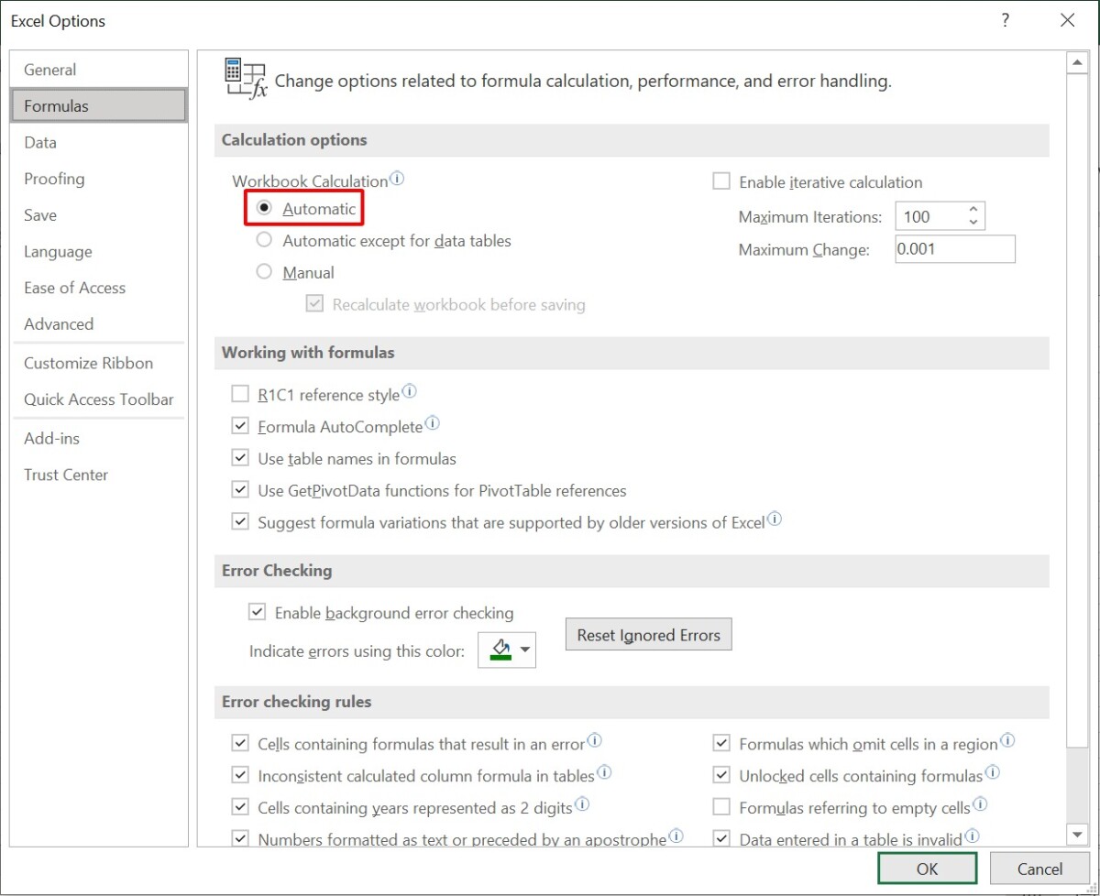
Task: Toggle Cells containing formulas that result in error
Action: [x=240, y=744]
